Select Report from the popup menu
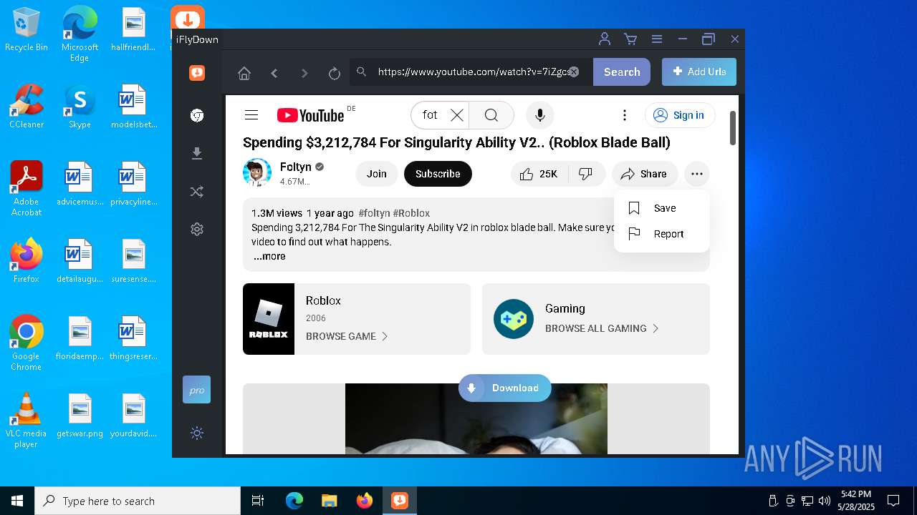 tap(662, 234)
